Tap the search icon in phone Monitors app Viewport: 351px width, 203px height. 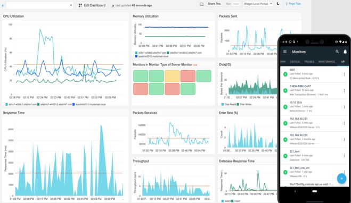pos(337,52)
